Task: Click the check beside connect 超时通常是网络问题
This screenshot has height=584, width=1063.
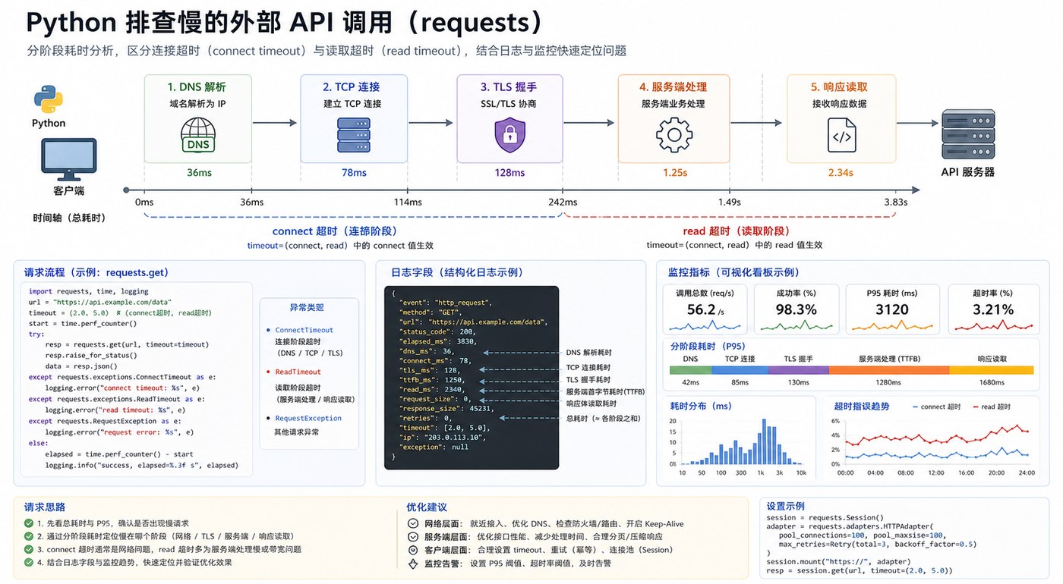Action: click(29, 549)
